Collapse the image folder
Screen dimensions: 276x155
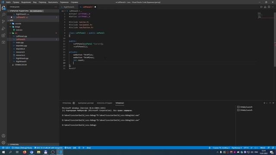pos(33,27)
